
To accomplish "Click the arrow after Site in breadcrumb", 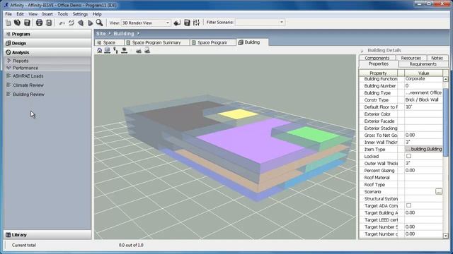I will click(x=110, y=34).
